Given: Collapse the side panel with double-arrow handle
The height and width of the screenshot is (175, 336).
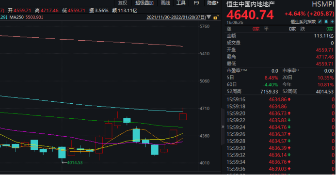Looking at the screenshot, I should pos(223,127).
